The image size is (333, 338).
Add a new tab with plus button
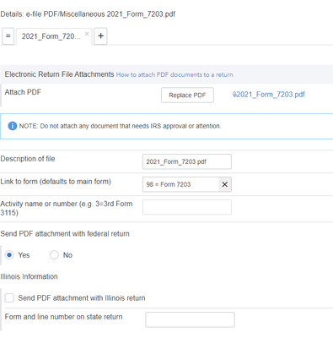pos(100,35)
